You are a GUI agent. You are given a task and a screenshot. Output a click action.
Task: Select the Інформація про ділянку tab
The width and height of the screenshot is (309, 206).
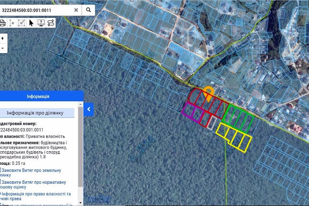point(37,113)
